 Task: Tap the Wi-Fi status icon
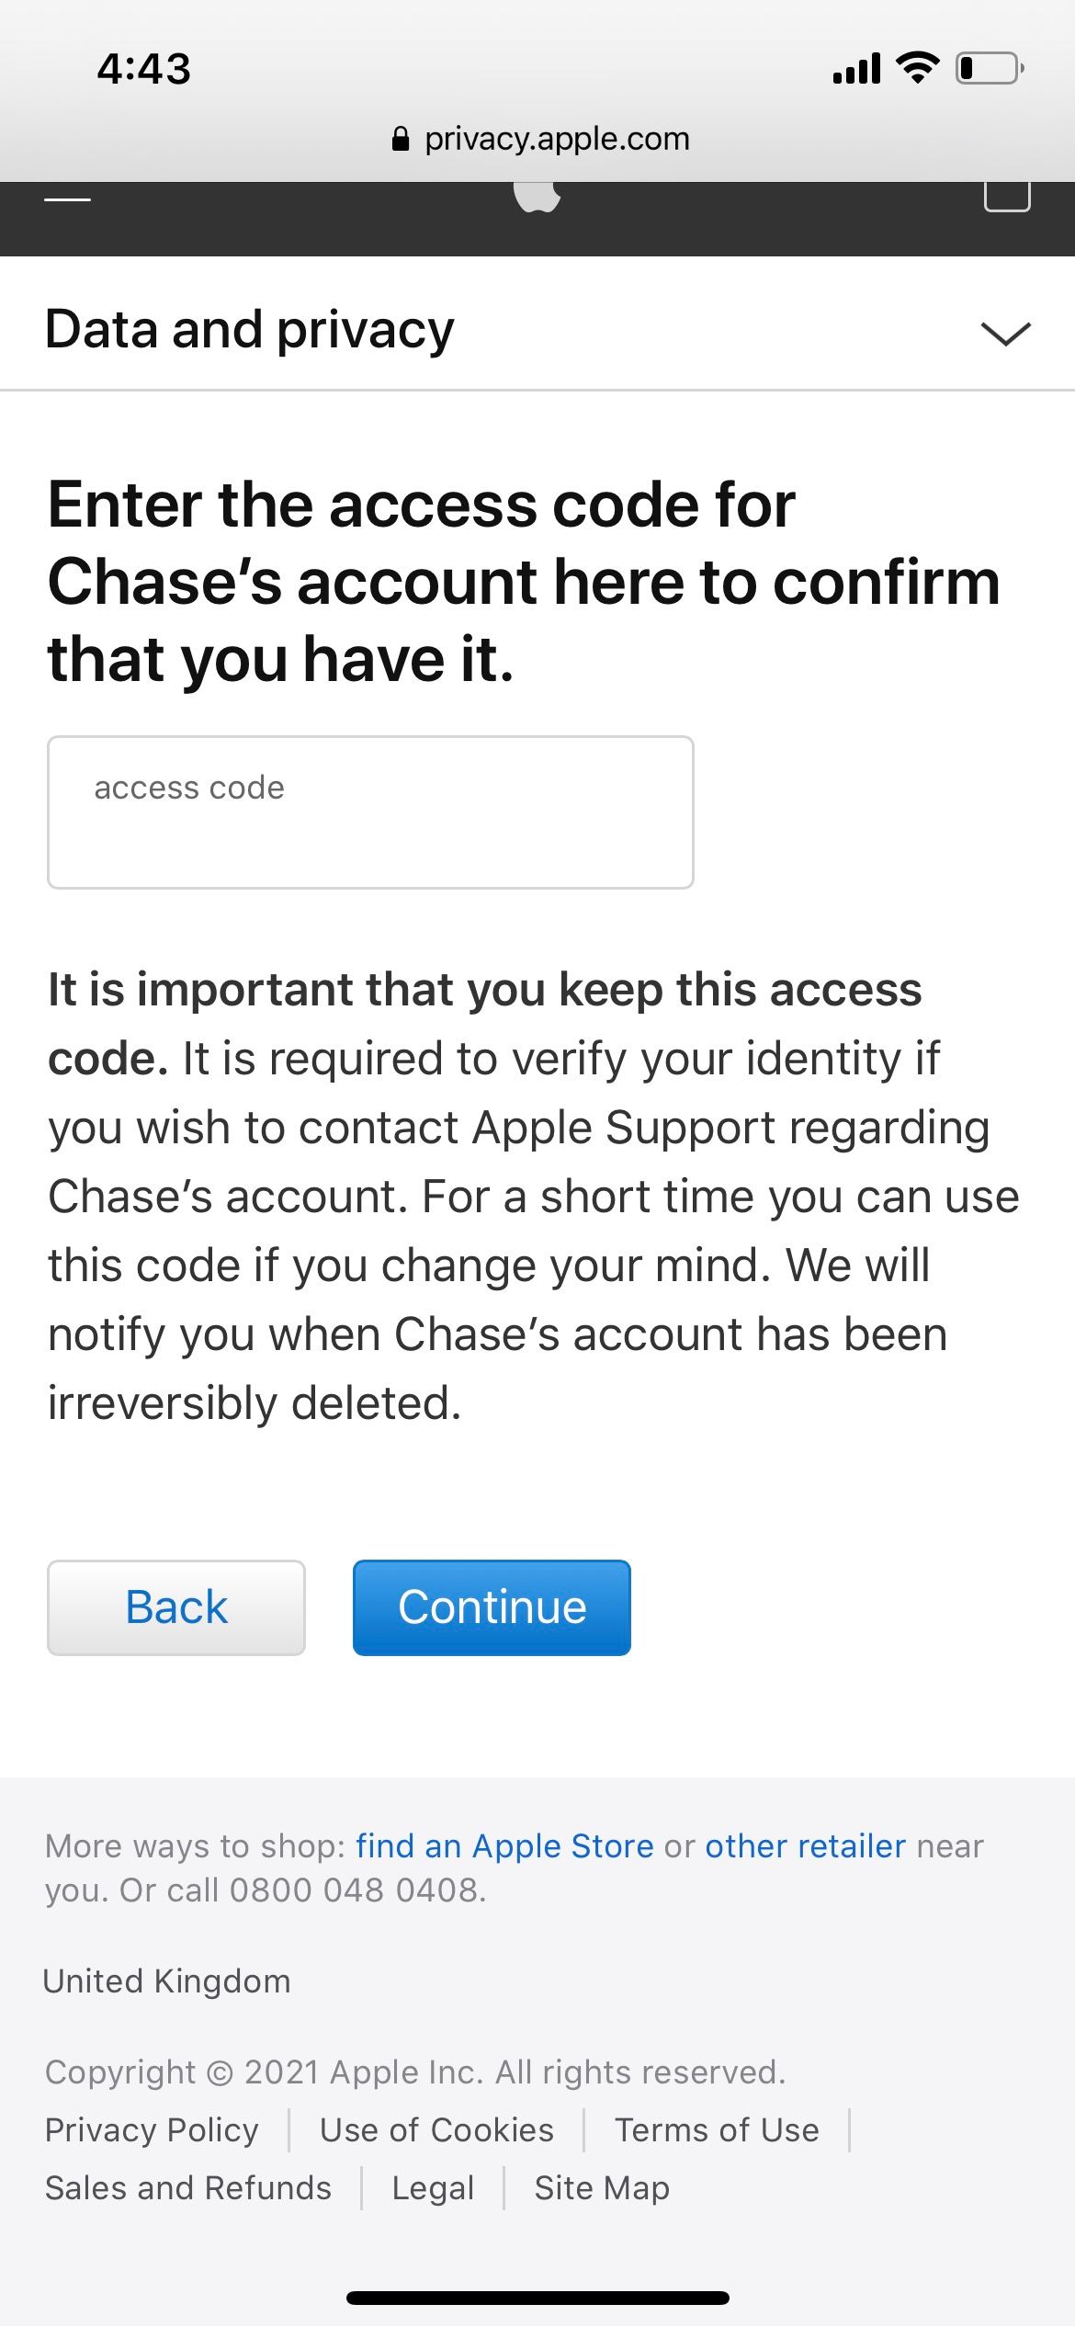click(x=917, y=68)
